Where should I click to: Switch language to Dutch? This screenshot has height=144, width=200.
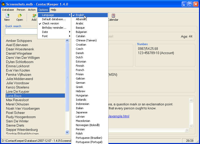pyautogui.click(x=90, y=57)
